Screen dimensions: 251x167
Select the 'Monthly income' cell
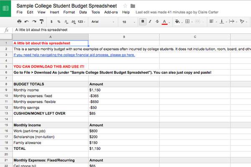(x=51, y=90)
